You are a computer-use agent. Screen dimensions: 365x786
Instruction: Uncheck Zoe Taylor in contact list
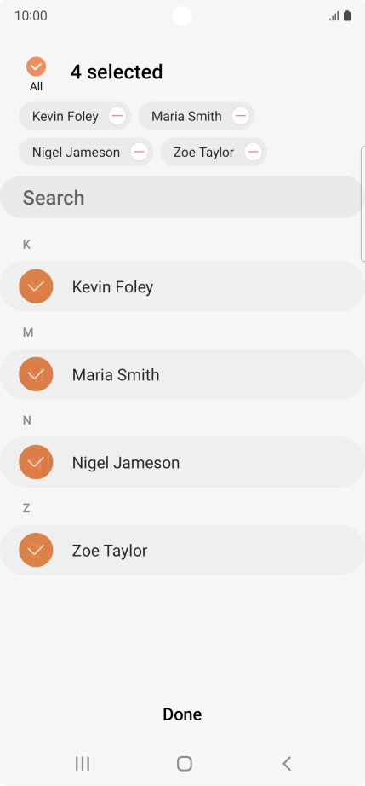[36, 550]
